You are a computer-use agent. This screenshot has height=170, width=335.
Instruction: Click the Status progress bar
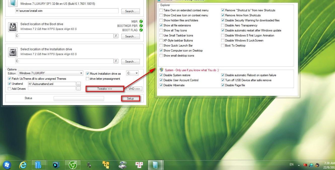click(x=79, y=98)
